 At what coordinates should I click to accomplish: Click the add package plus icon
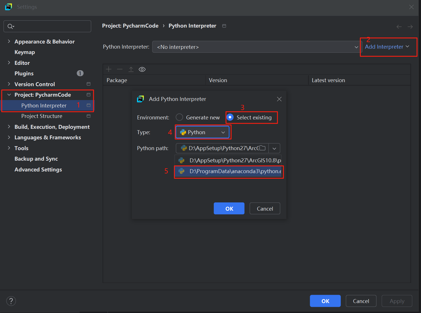(x=109, y=69)
